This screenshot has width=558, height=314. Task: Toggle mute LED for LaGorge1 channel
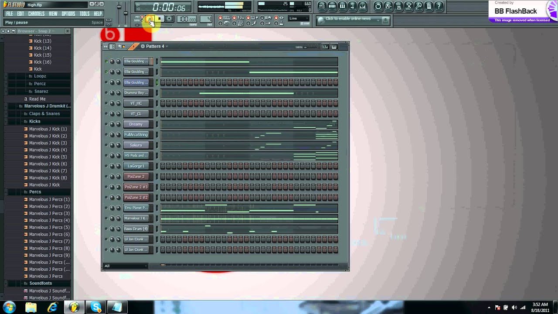click(106, 166)
